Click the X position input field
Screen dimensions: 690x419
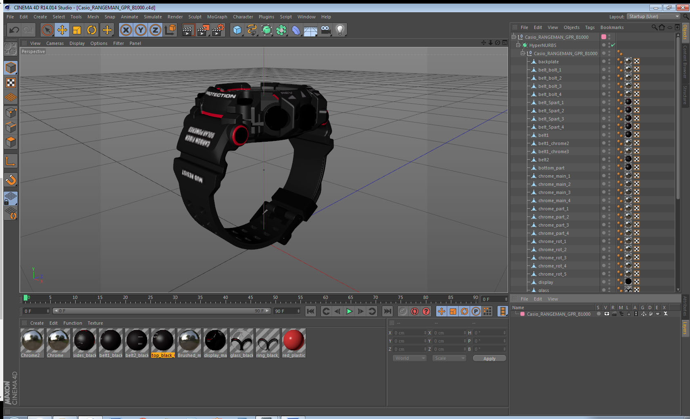click(410, 333)
